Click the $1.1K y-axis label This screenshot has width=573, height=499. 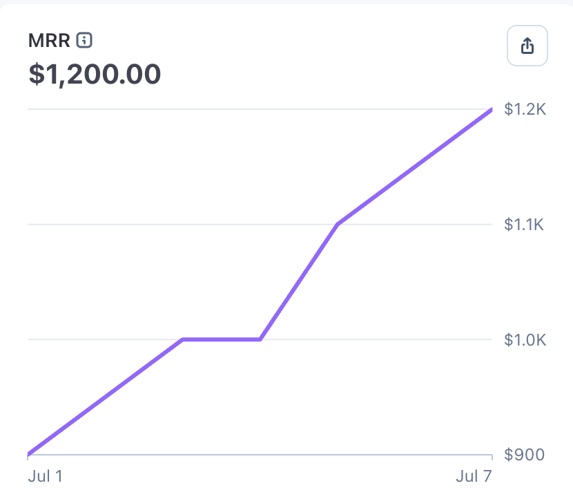point(524,224)
